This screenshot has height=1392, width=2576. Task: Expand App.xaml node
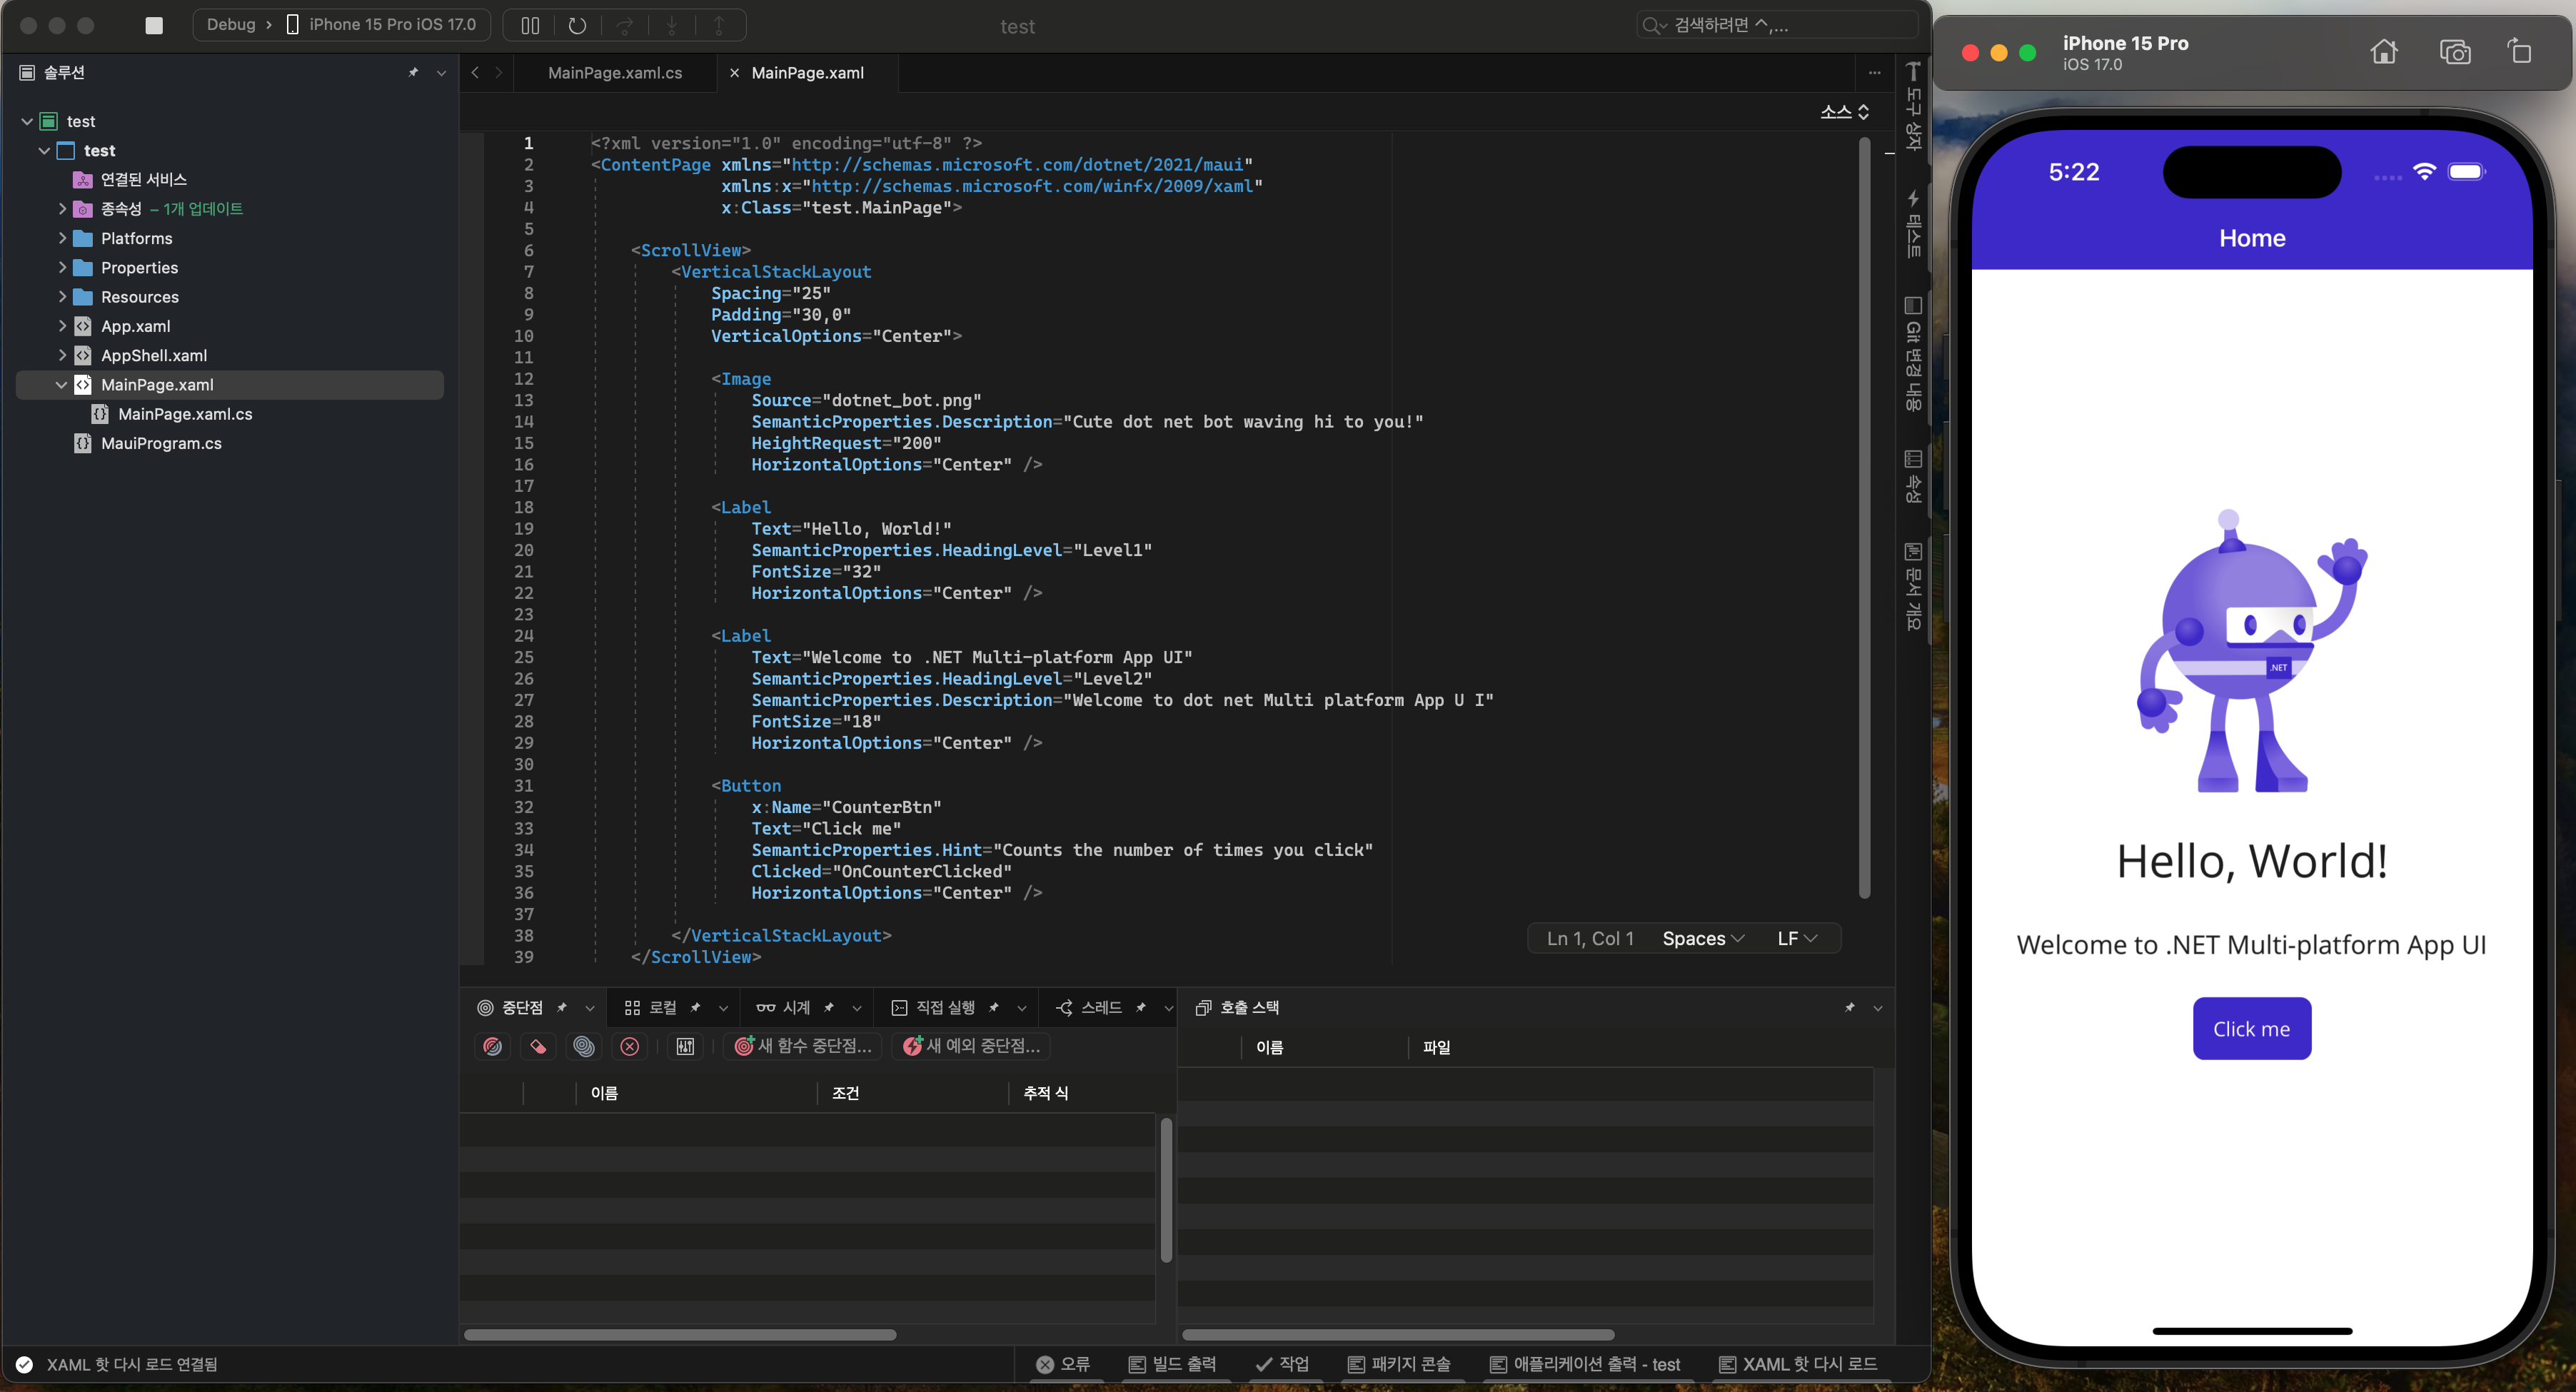tap(62, 325)
